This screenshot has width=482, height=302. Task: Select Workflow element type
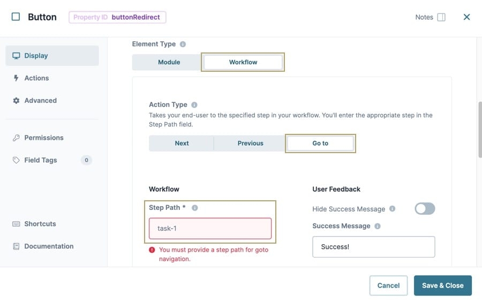coord(243,62)
